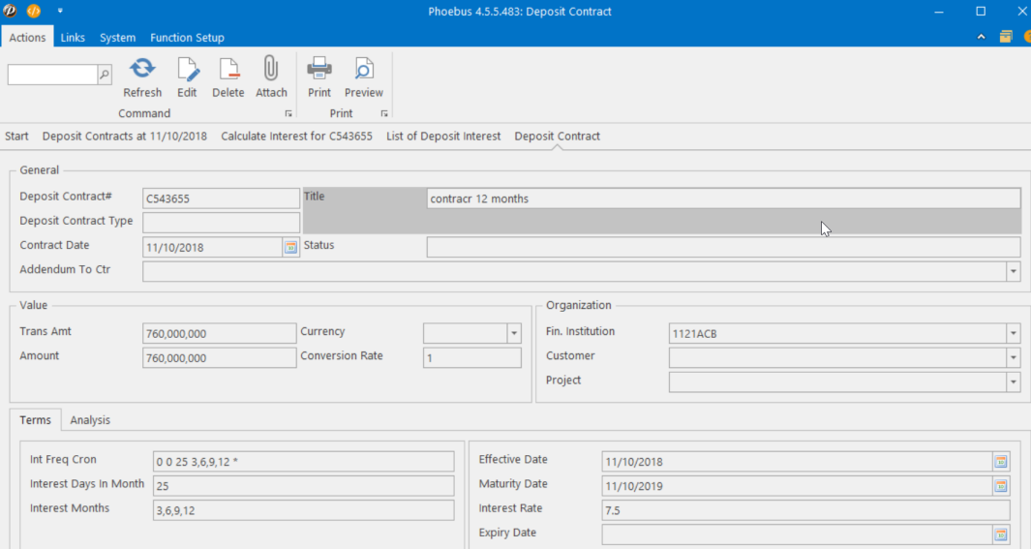1031x549 pixels.
Task: Open the Links ribbon tab
Action: pos(73,38)
